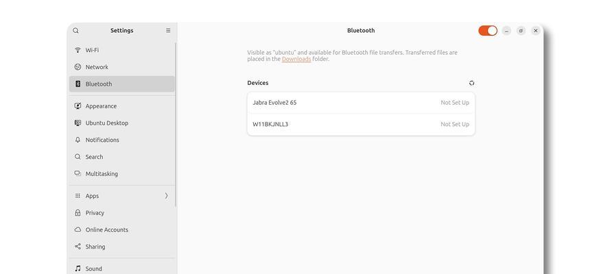Set up the Jabra Evolve2 65 device

[361, 103]
